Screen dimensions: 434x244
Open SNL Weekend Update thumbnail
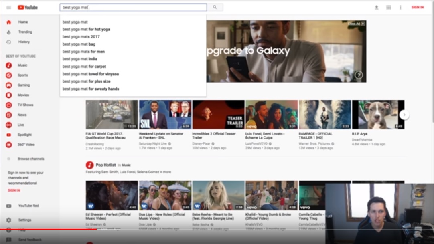(165, 115)
